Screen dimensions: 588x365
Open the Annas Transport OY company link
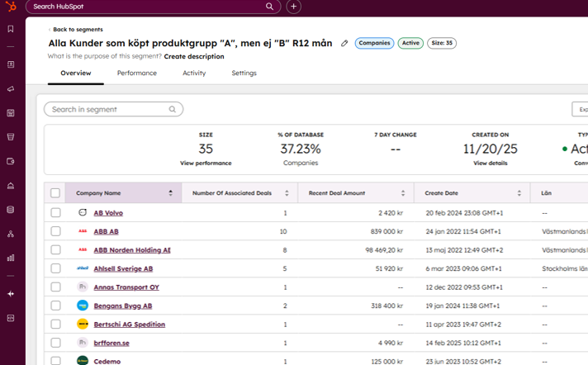(126, 287)
